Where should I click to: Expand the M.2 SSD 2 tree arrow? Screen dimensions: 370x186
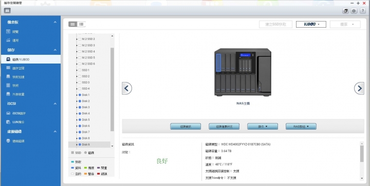(x=77, y=39)
